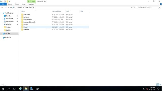
Task: Open the Windows Start menu
Action: pos(3,89)
